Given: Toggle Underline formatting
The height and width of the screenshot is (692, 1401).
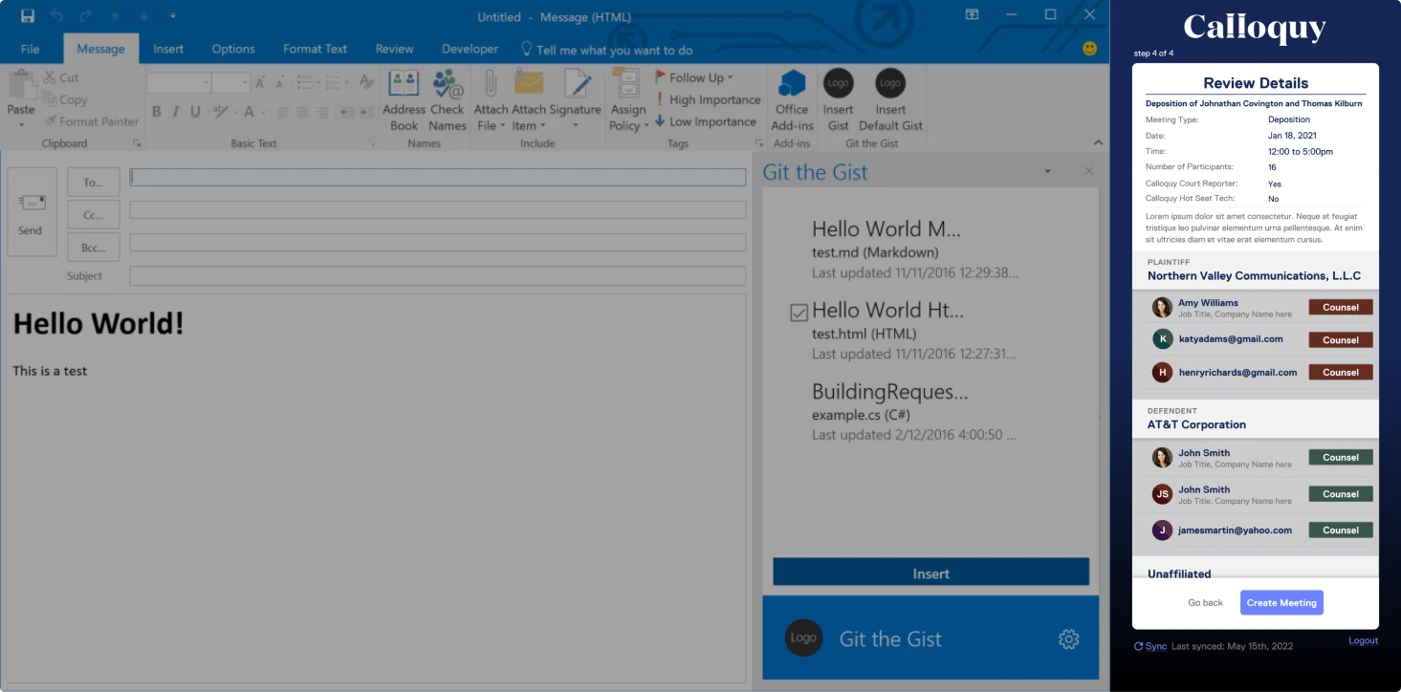Looking at the screenshot, I should [x=195, y=112].
